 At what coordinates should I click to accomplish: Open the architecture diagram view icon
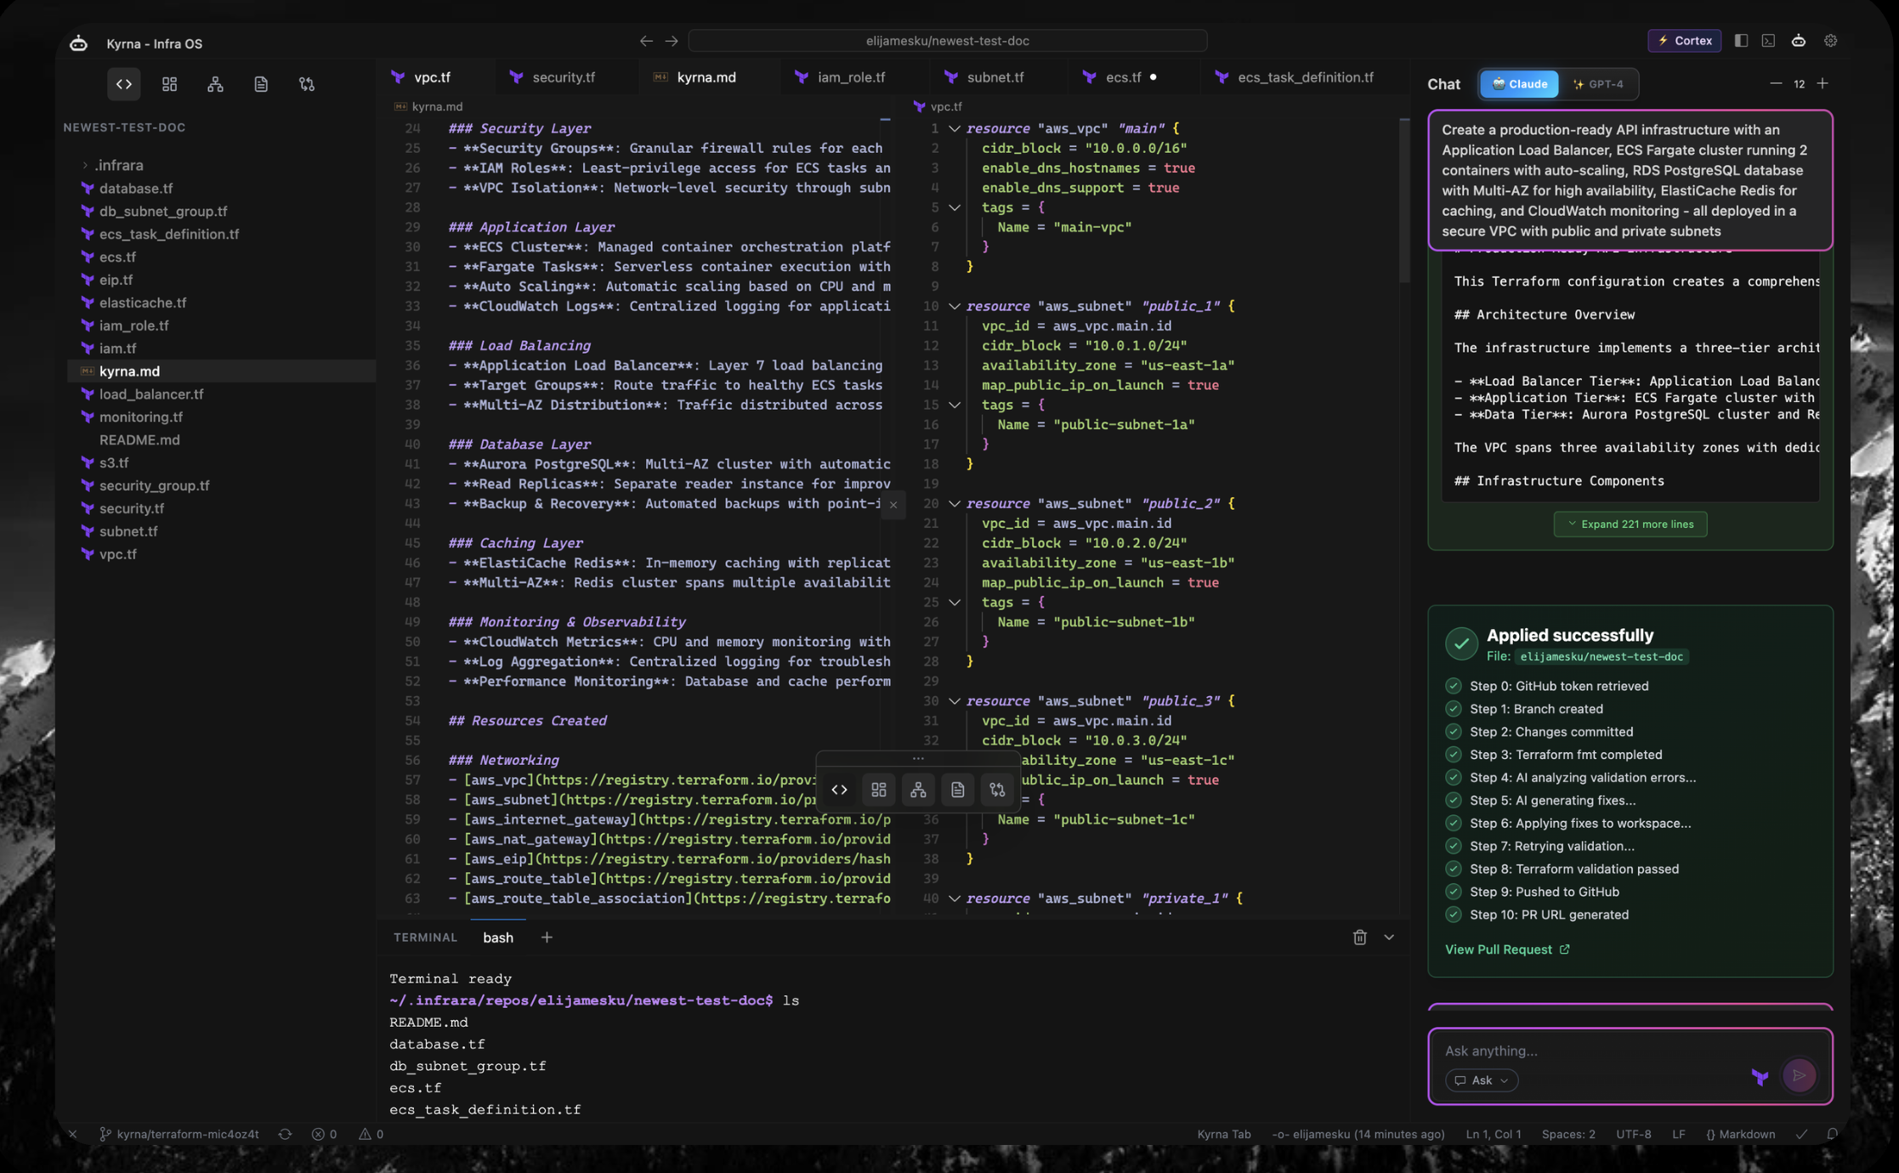point(215,83)
